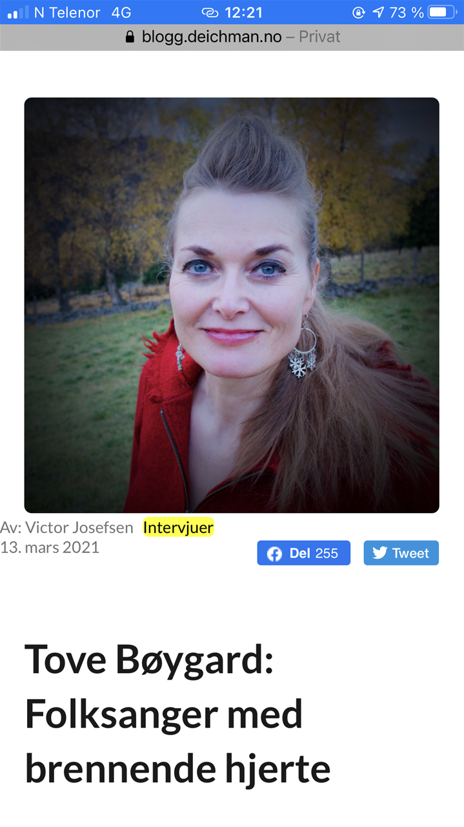Viewport: 464px width, 827px height.
Task: Tap the orientation lock icon
Action: pos(358,12)
